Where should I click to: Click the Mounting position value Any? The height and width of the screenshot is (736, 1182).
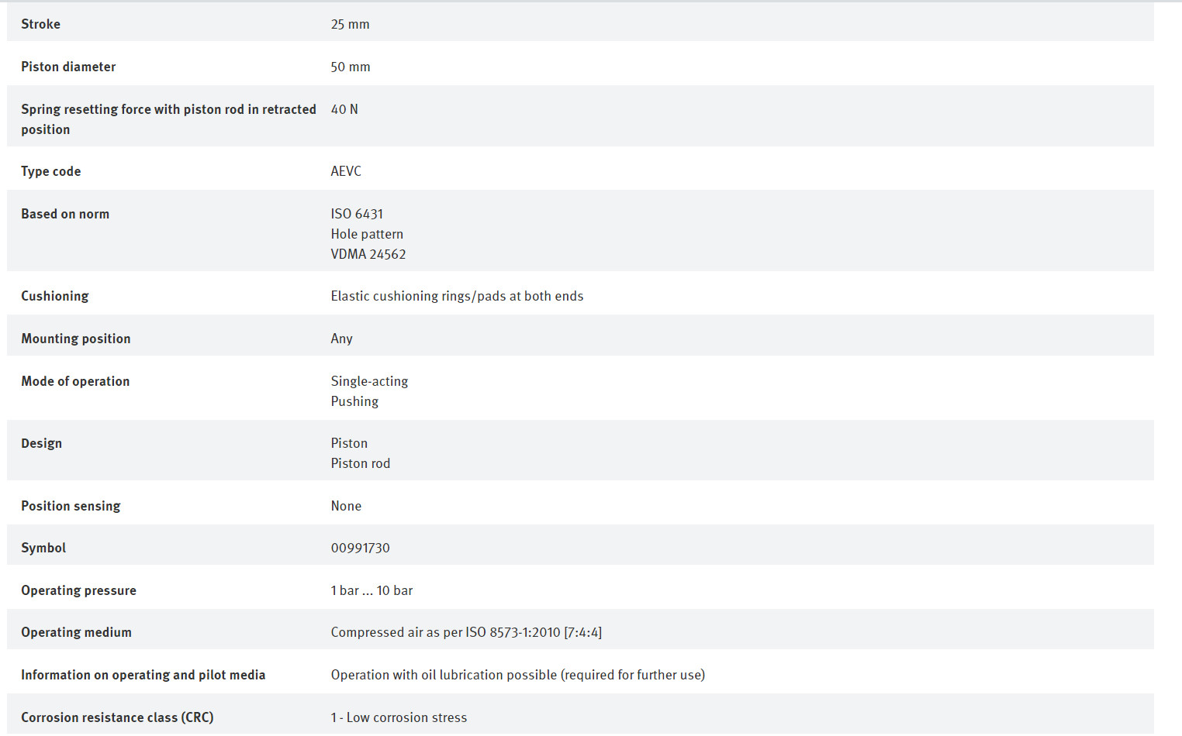click(x=341, y=339)
